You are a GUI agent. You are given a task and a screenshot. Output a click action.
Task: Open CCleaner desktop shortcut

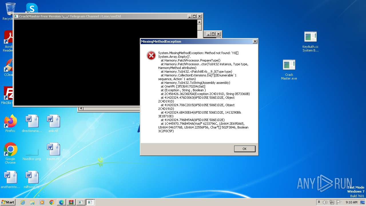(9, 68)
